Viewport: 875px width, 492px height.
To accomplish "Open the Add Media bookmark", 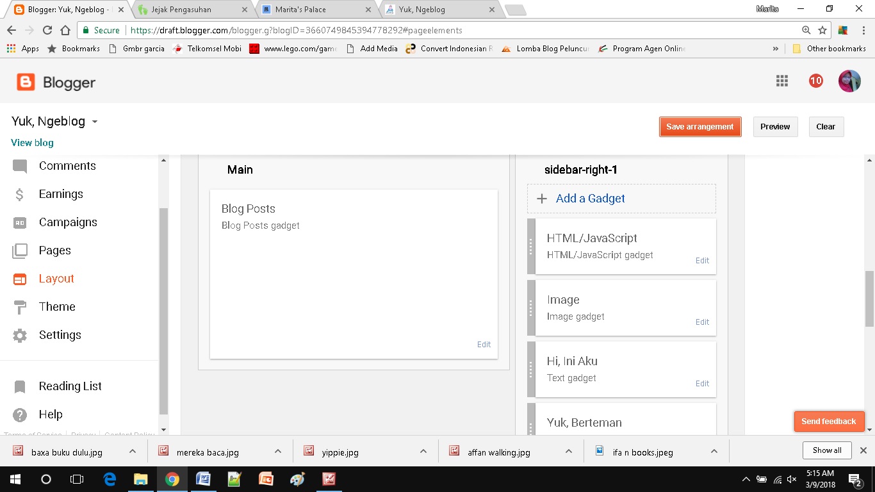I will [x=372, y=49].
